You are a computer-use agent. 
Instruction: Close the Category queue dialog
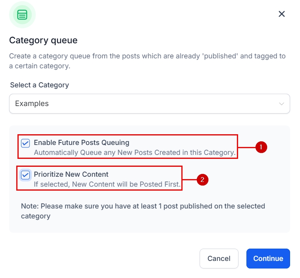pos(282,14)
